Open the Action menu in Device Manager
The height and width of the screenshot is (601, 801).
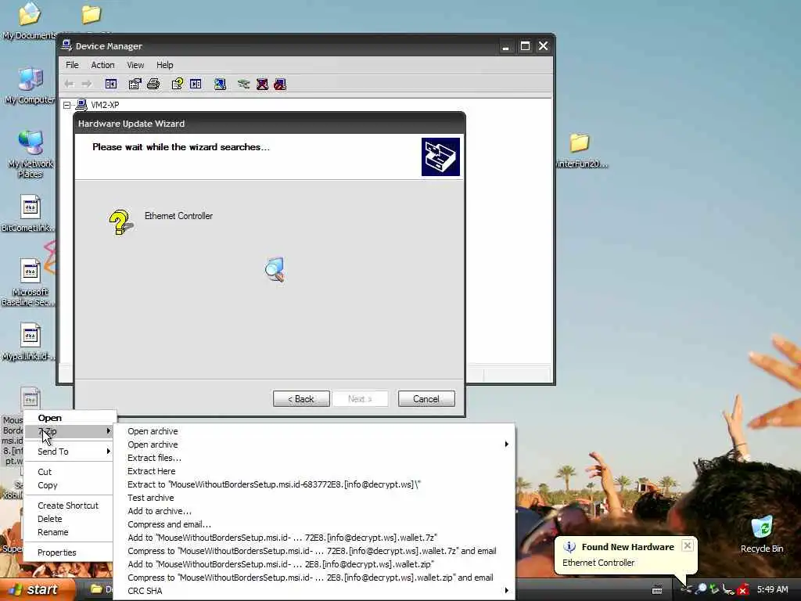pyautogui.click(x=102, y=65)
